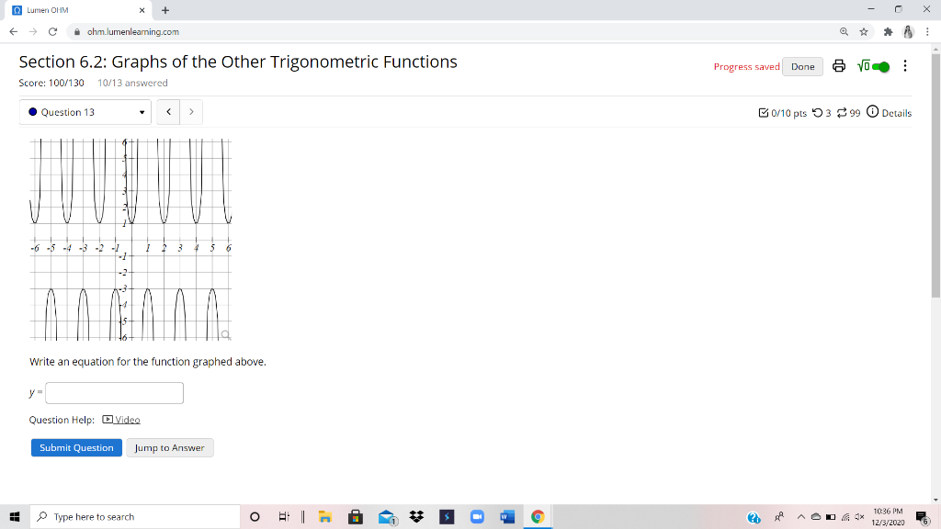Image resolution: width=941 pixels, height=529 pixels.
Task: Toggle the green switch next to the radical icon
Action: 880,66
